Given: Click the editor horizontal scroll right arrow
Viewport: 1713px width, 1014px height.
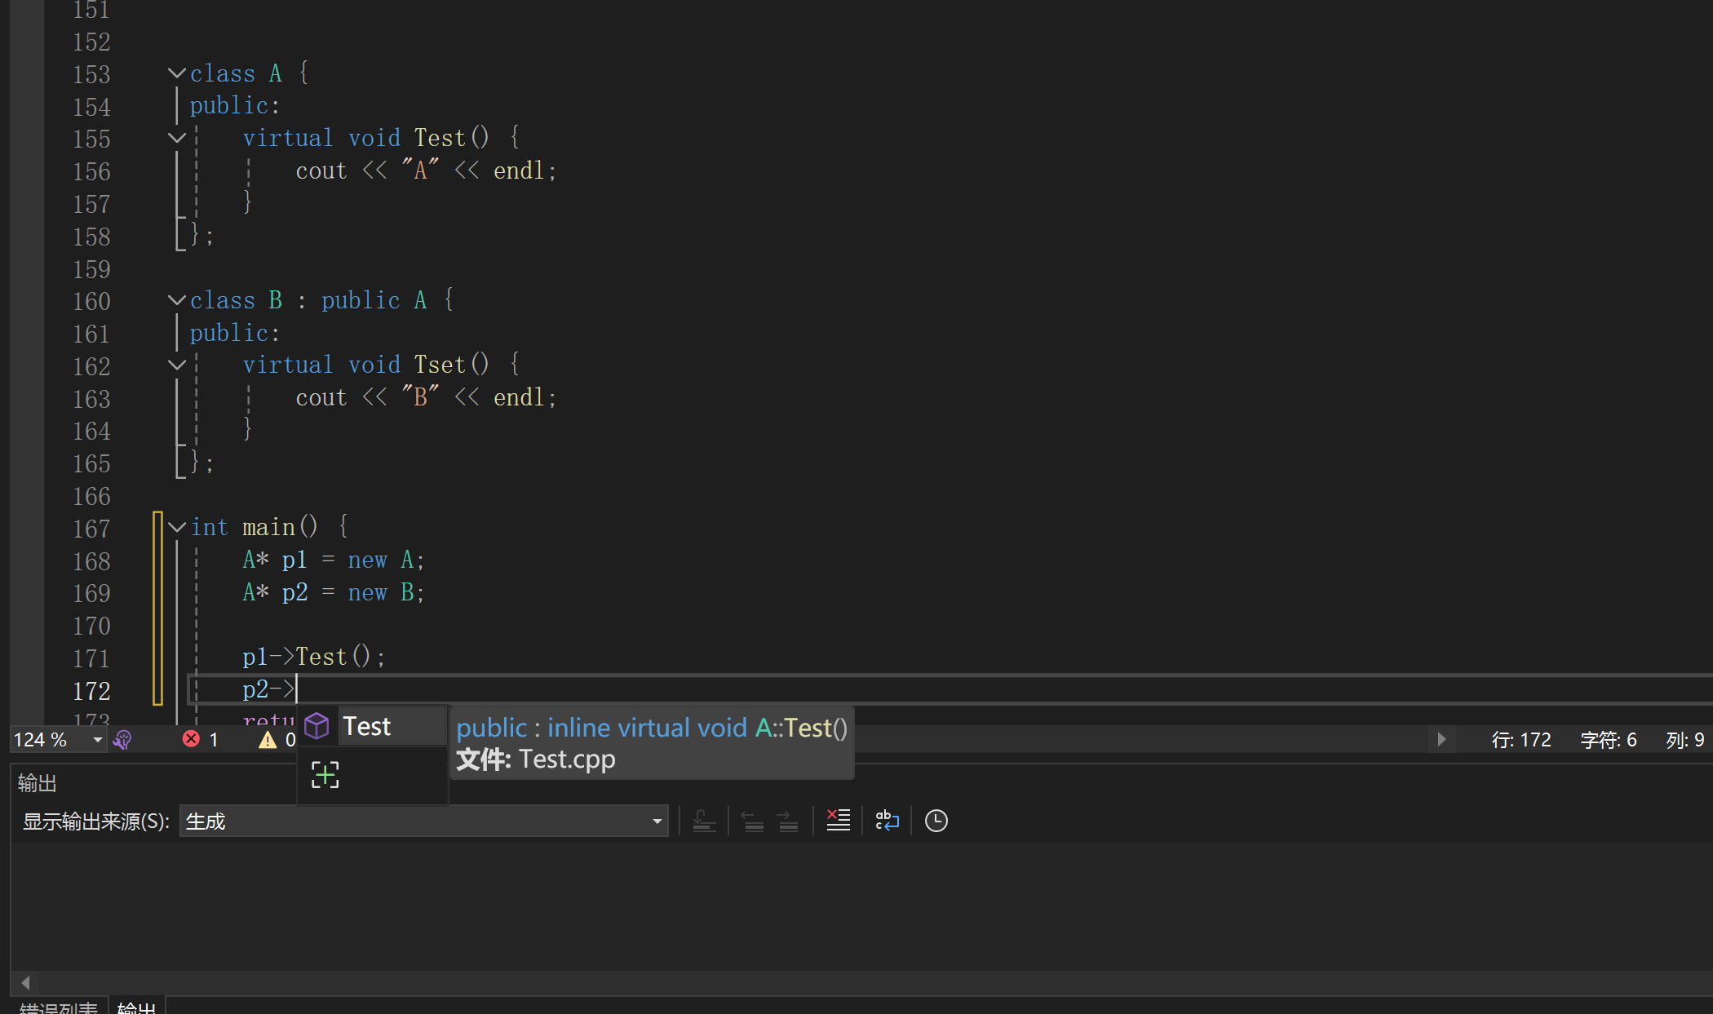Looking at the screenshot, I should (1441, 739).
